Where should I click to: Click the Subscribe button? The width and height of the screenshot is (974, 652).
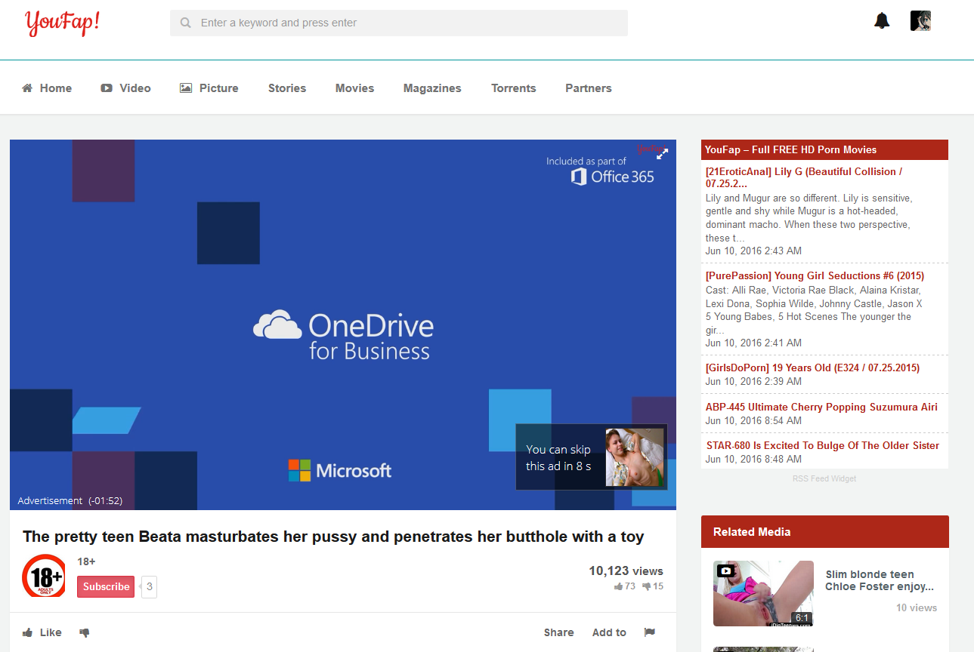[106, 587]
